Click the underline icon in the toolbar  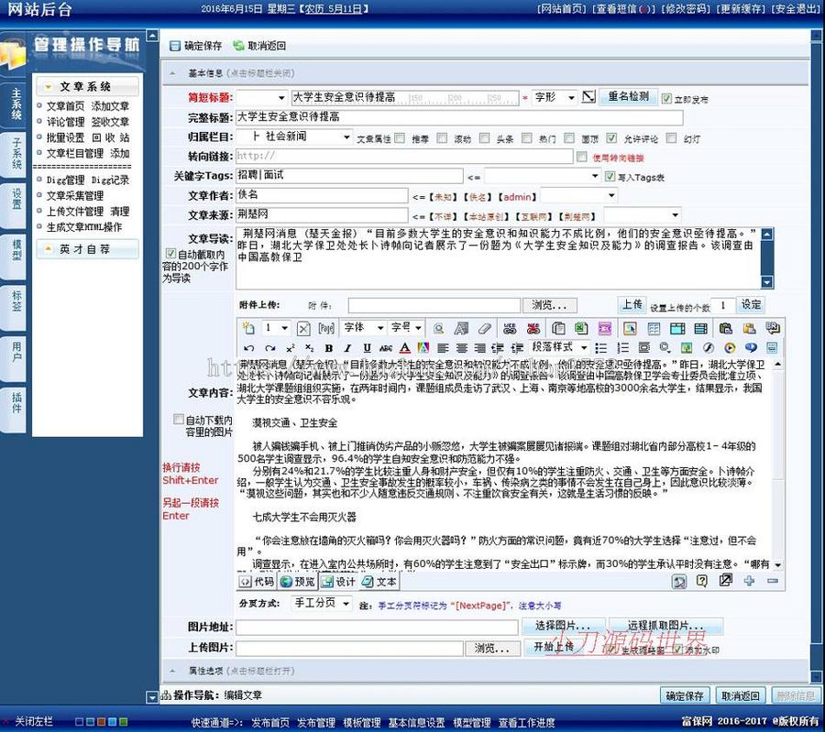point(367,347)
